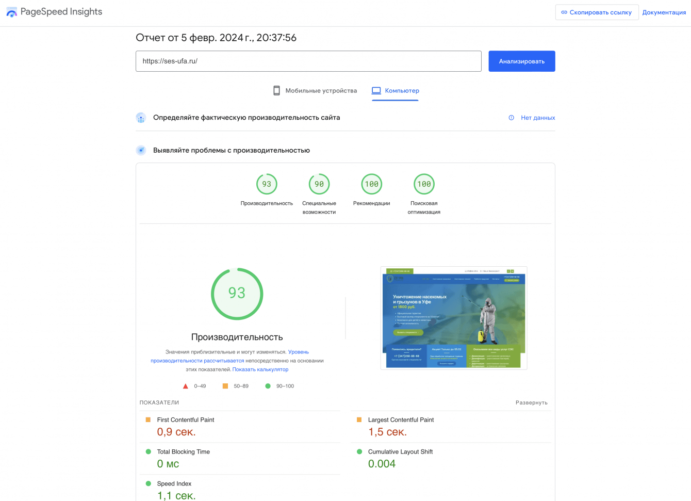
Task: Click the Анализировать button
Action: click(x=522, y=61)
